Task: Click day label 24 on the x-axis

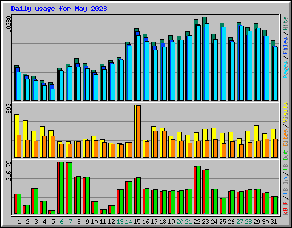Action: pos(214,222)
